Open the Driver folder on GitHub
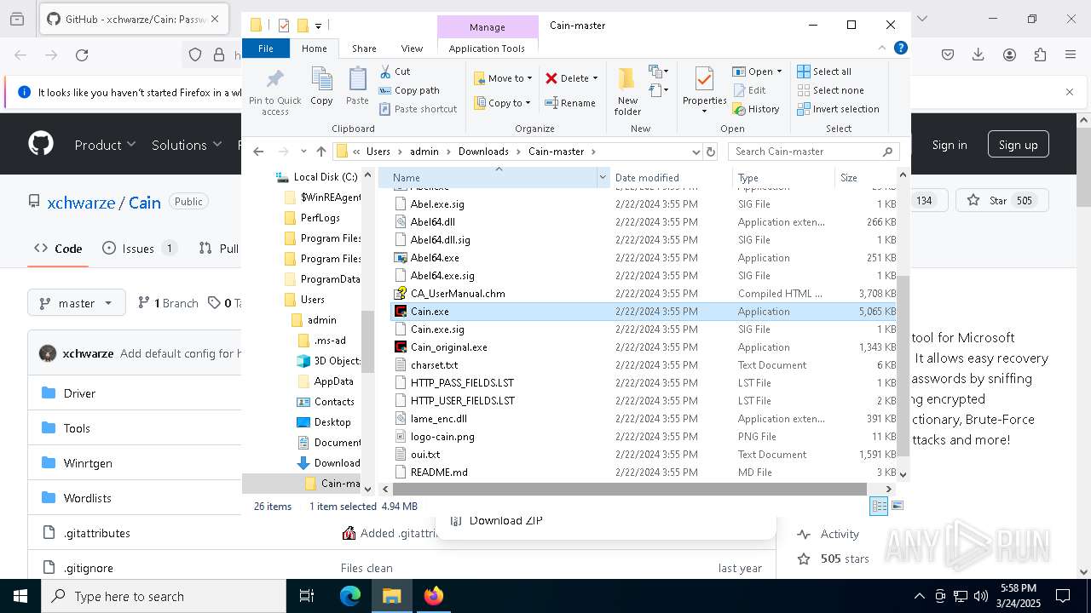The height and width of the screenshot is (613, 1091). point(79,393)
